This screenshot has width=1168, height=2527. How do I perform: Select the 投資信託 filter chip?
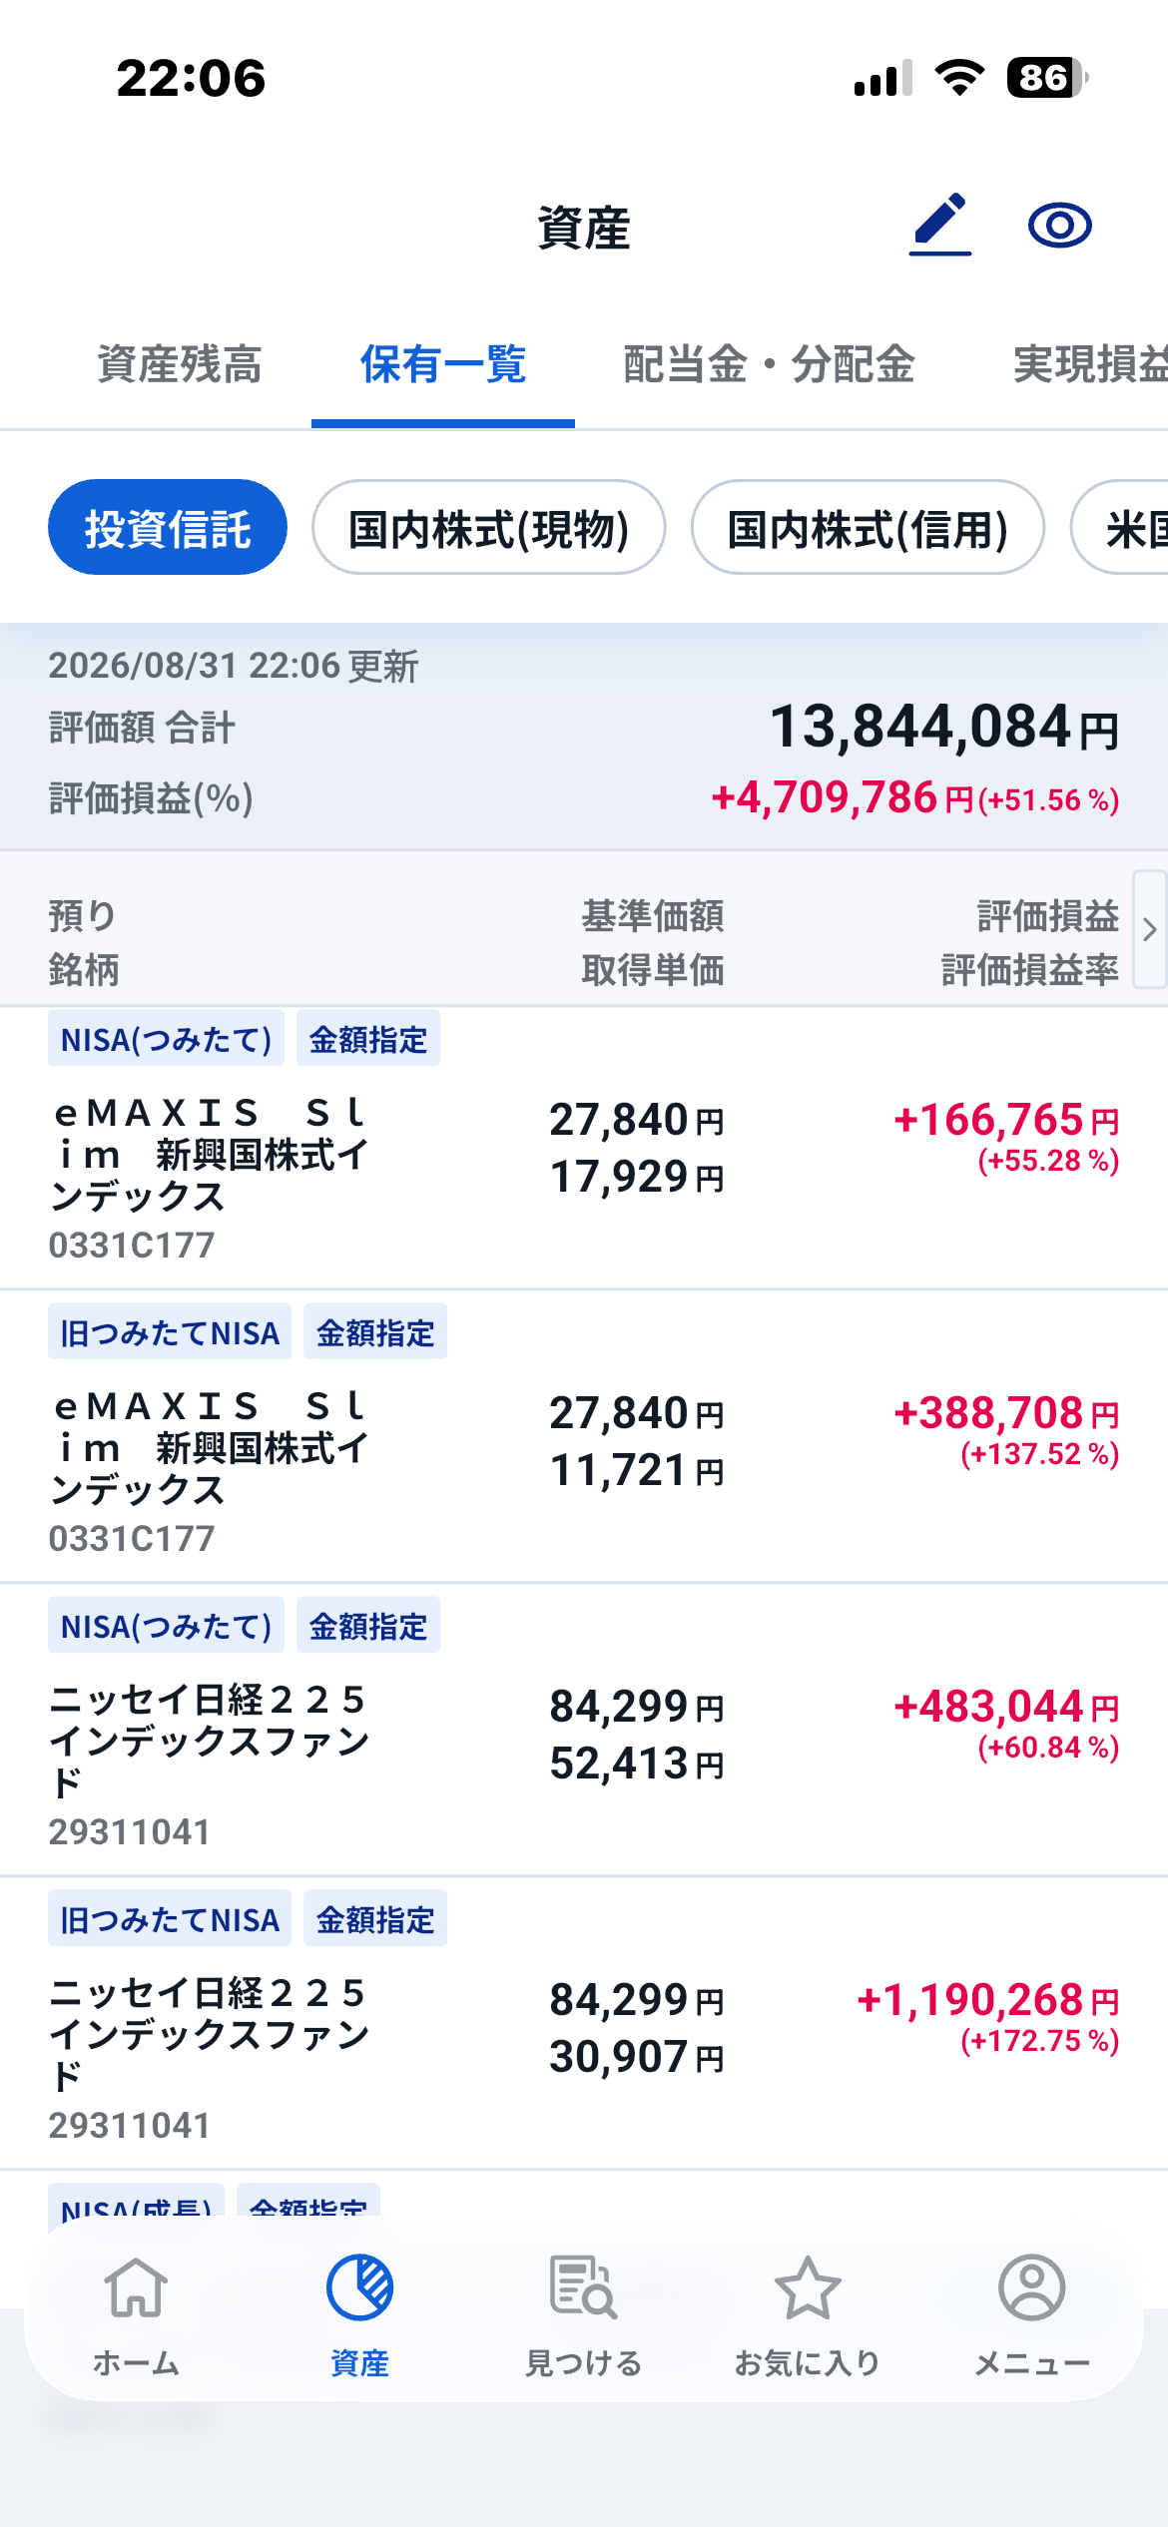[168, 527]
